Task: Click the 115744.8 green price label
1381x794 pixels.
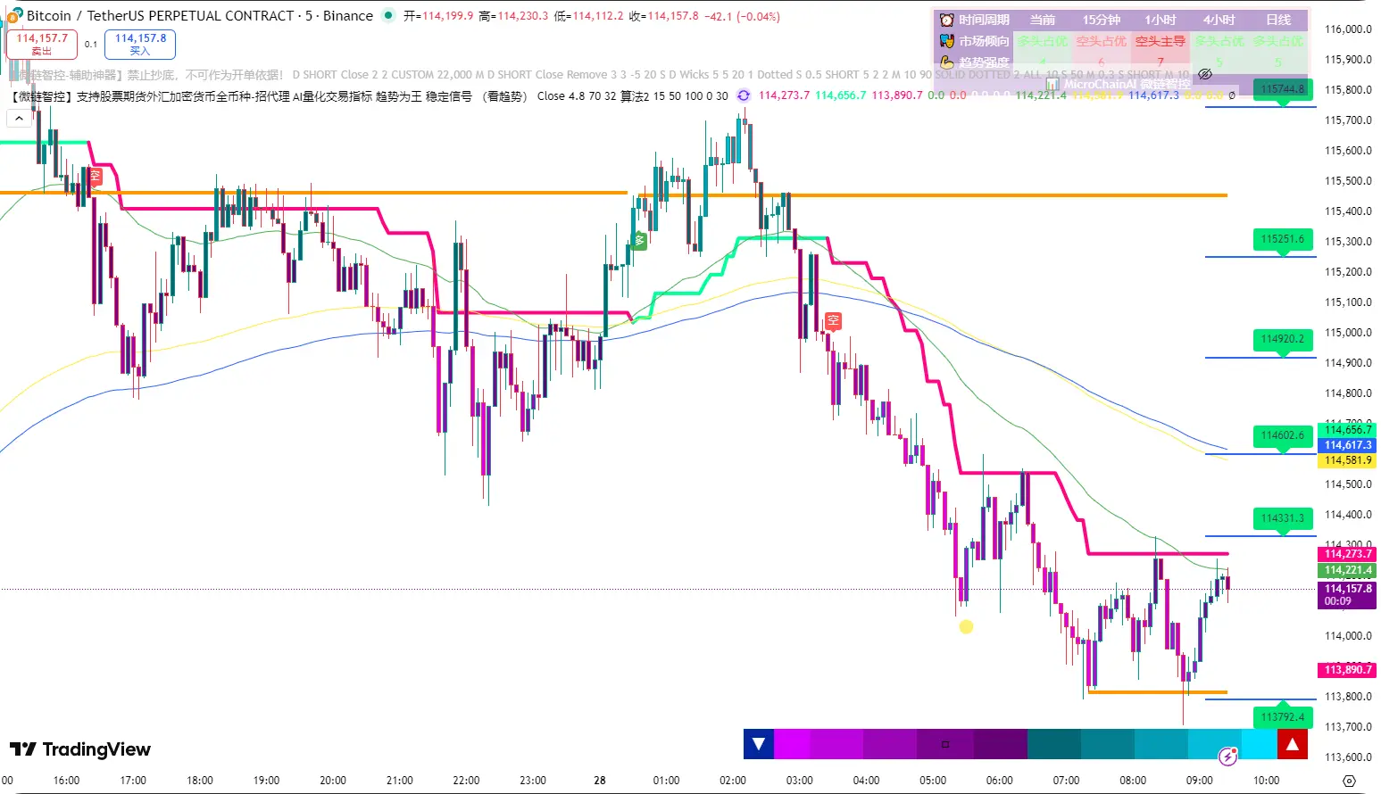Action: pyautogui.click(x=1284, y=89)
